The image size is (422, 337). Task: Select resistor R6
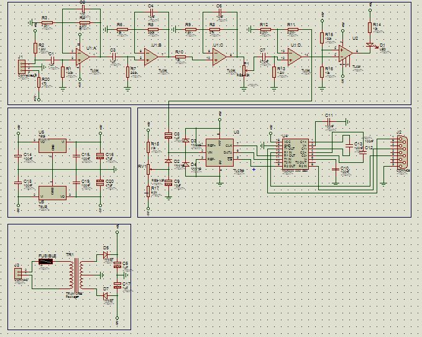[x=122, y=29]
